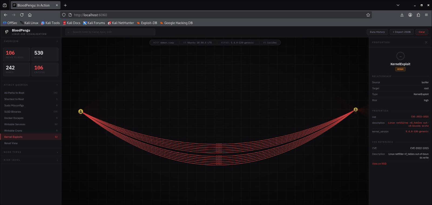Select the SUID Binaries query
432x205 pixels.
tap(13, 112)
